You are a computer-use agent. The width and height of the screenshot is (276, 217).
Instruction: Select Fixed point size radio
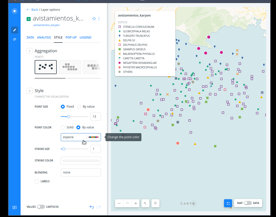click(63, 107)
